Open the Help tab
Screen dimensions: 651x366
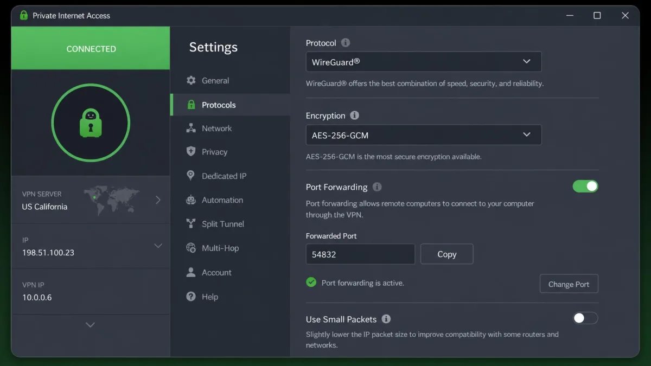click(x=230, y=297)
